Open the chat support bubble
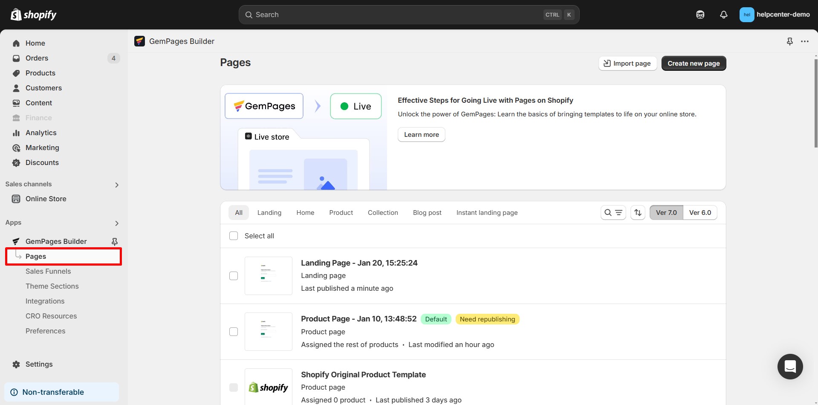The width and height of the screenshot is (818, 405). (790, 367)
